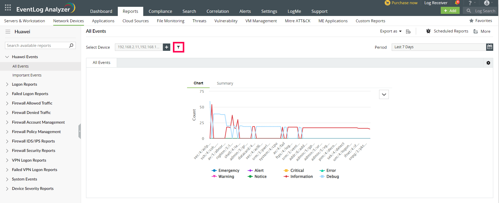499x203 pixels.
Task: Expand the Firewall Account Management group
Action: coord(7,122)
